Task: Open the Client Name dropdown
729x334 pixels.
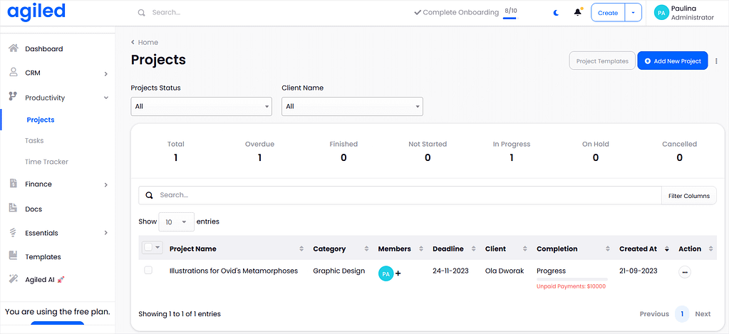Action: 353,106
